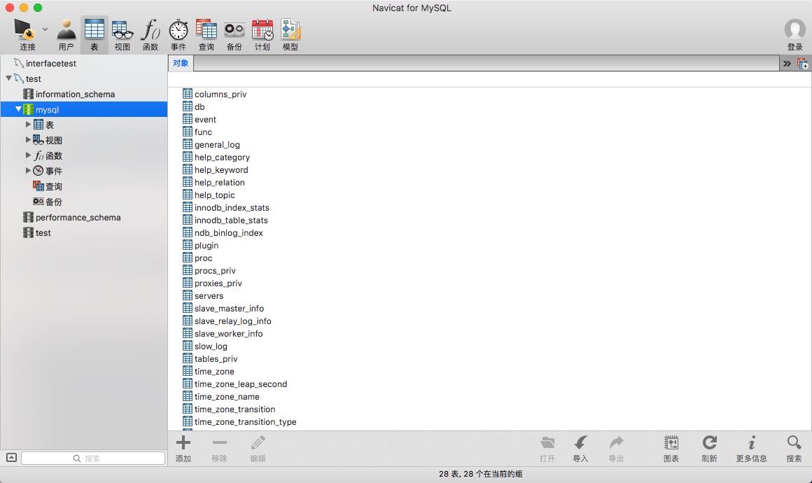Select the innodb_index_stats table
This screenshot has height=483, width=812.
pos(232,208)
